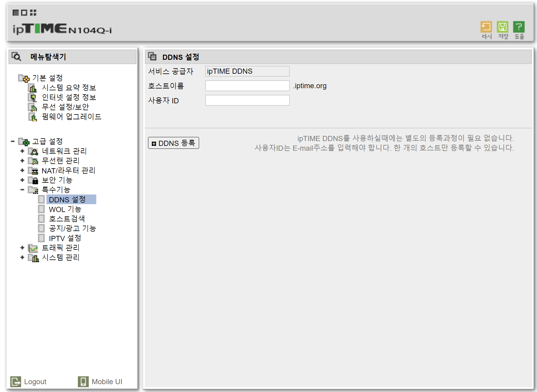This screenshot has width=537, height=392.
Task: Click the 저장 (save) icon
Action: tap(503, 27)
